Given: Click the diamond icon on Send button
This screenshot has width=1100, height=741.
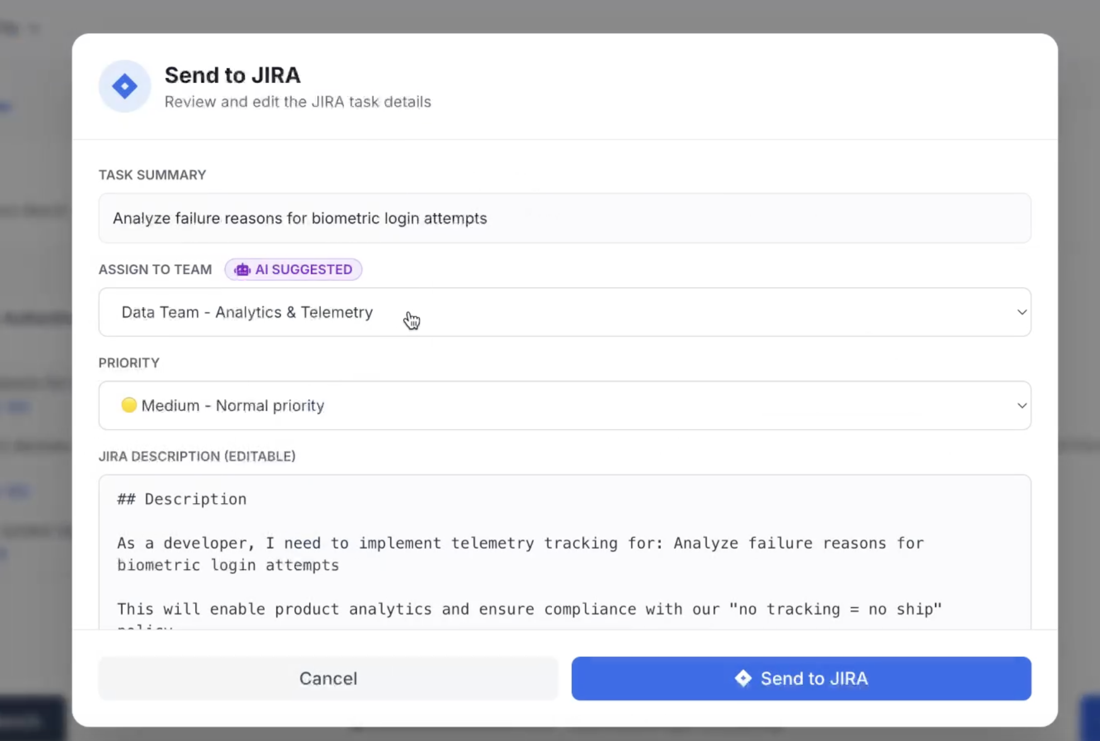Looking at the screenshot, I should pyautogui.click(x=743, y=678).
